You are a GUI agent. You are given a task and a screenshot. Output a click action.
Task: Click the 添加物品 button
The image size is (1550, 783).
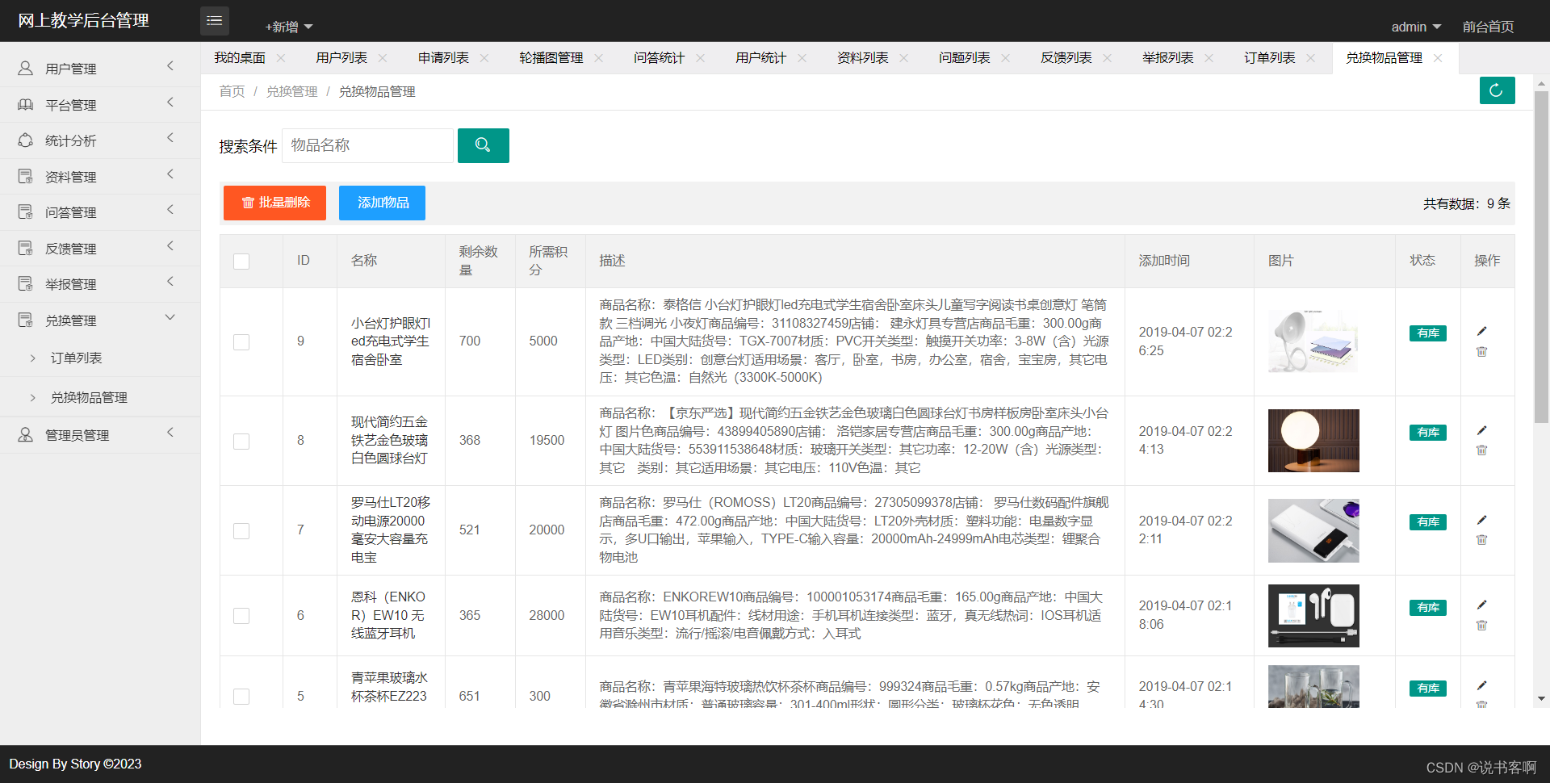click(x=382, y=203)
